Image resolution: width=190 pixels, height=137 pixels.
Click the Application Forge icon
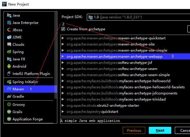coord(9,119)
